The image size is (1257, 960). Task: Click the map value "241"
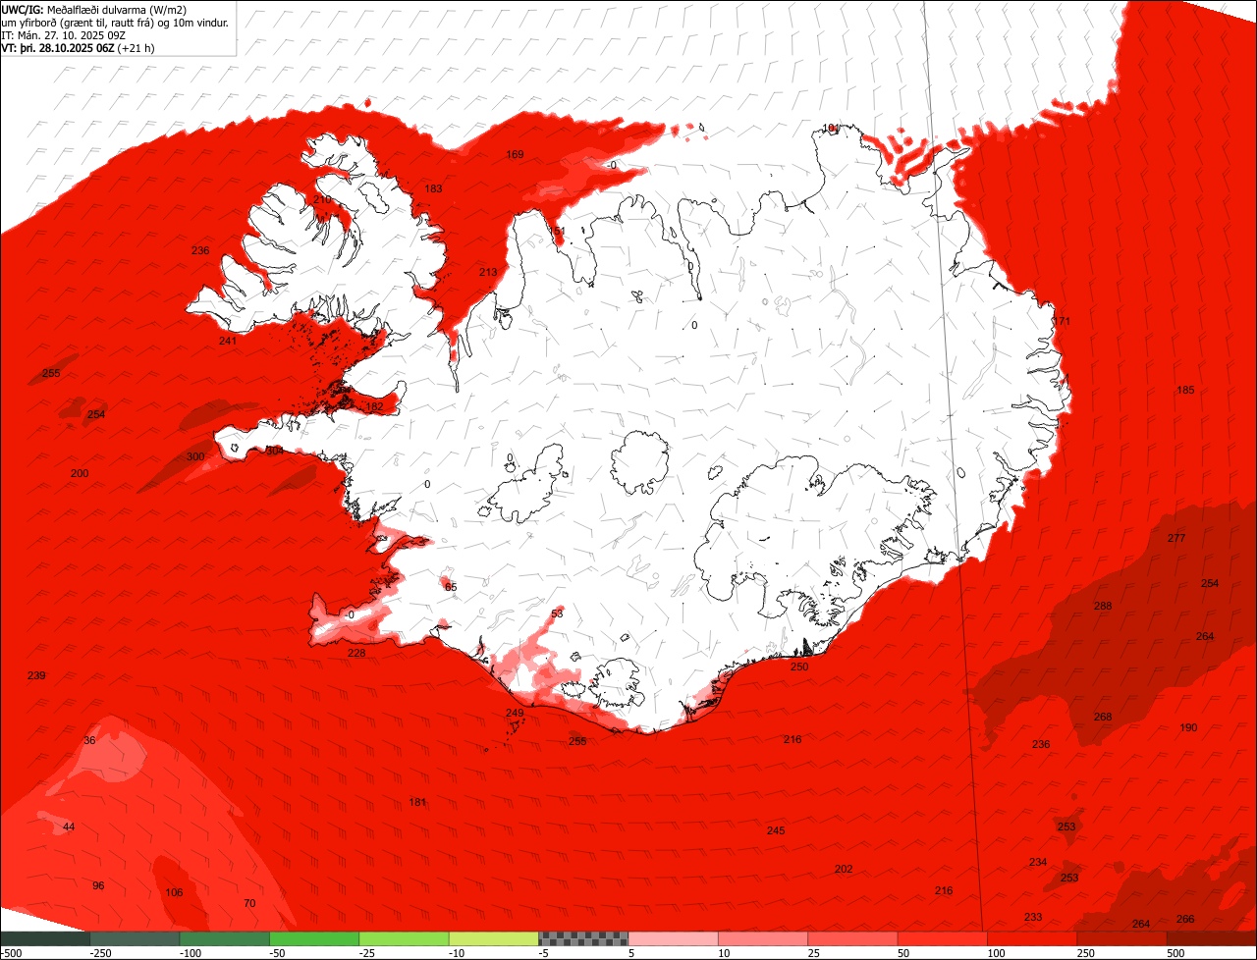click(228, 341)
